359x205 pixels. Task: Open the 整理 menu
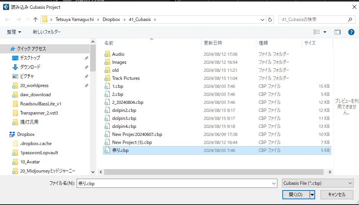pyautogui.click(x=14, y=32)
